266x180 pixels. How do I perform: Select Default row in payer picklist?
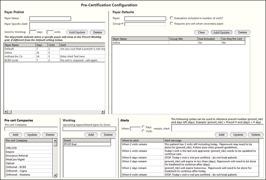55,49
